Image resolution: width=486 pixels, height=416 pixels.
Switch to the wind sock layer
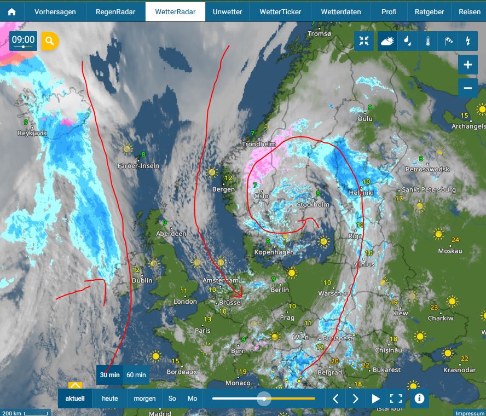click(448, 41)
